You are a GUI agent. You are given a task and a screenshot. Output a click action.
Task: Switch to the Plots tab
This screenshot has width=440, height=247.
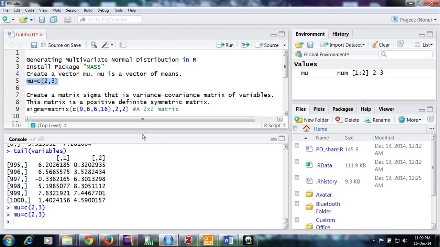319,109
